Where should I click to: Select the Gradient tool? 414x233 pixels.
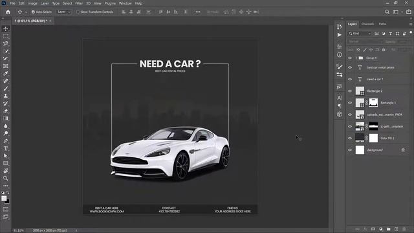6,118
